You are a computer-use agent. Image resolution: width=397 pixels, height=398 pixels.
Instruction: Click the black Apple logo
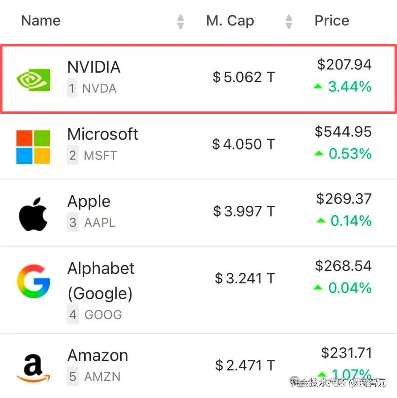(x=33, y=214)
